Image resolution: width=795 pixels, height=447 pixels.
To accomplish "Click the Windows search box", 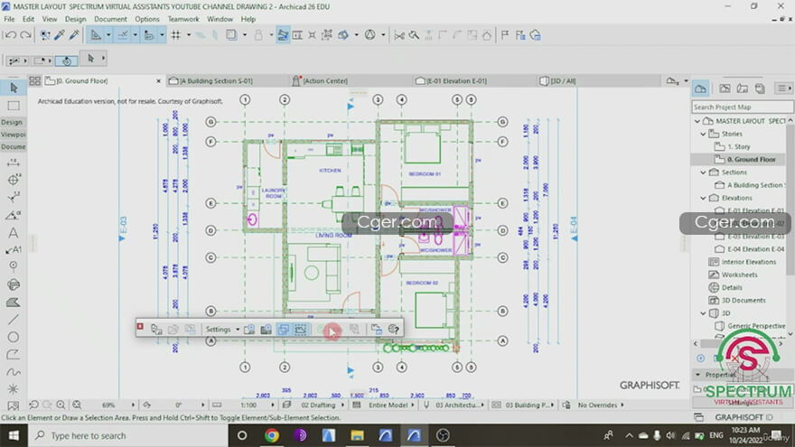I will 128,435.
